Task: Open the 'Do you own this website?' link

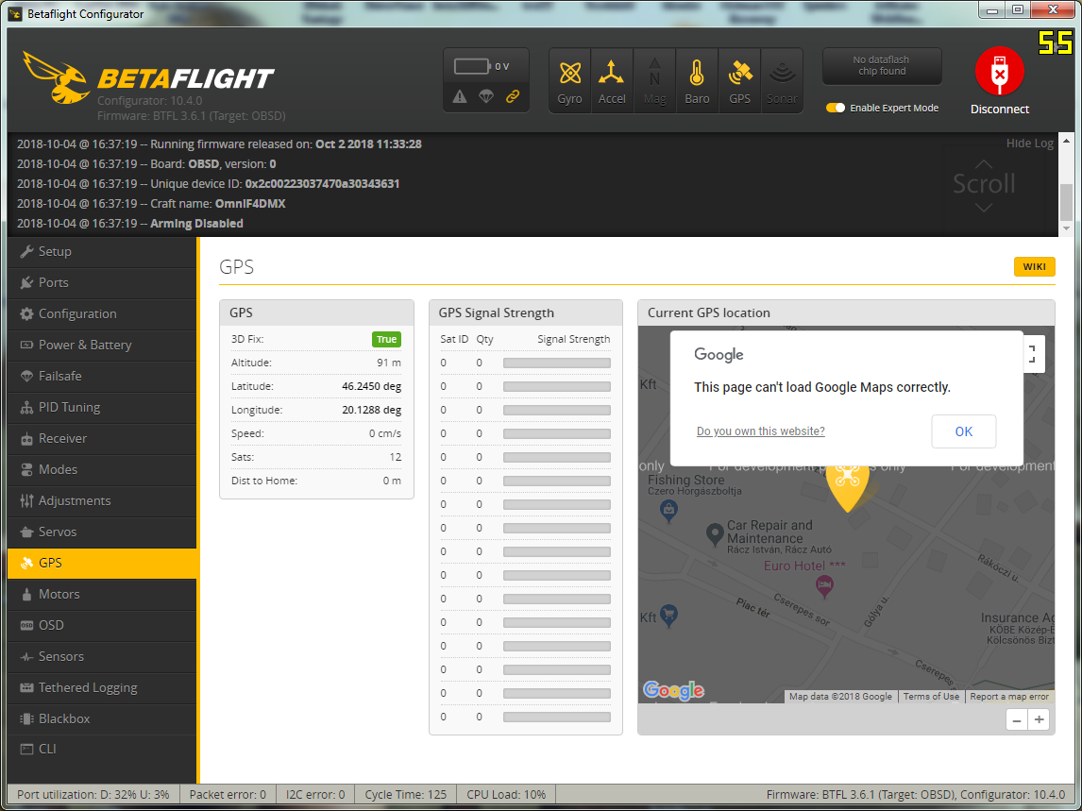Action: click(760, 431)
